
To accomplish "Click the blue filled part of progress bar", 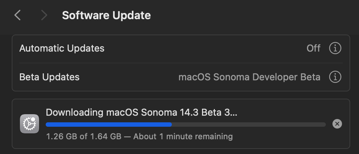I will [x=109, y=125].
